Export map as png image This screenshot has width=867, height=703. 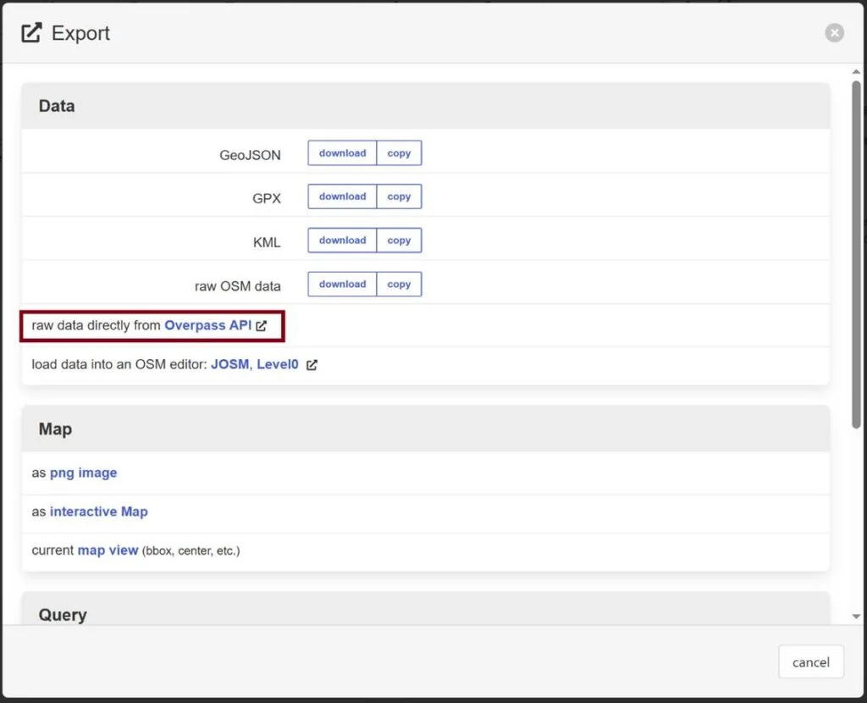(83, 473)
